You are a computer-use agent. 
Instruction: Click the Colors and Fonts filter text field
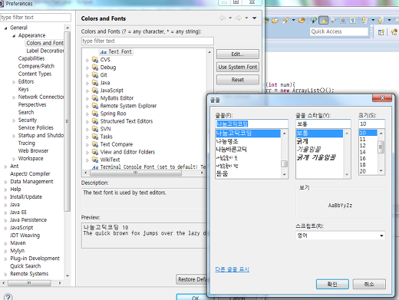click(x=147, y=41)
